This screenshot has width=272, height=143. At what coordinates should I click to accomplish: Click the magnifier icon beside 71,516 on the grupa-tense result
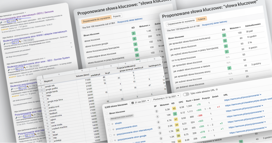coord(12,89)
